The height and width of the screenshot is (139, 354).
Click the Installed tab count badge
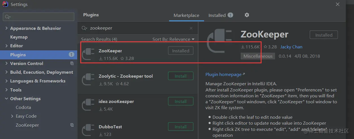click(x=230, y=15)
